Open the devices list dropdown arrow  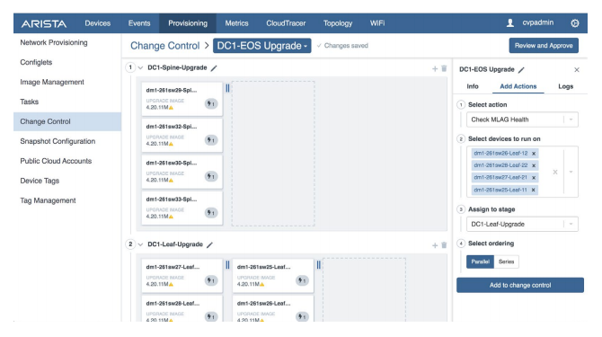point(571,172)
